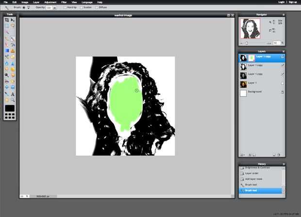Click the Navigator zoom percentage field

click(x=277, y=43)
